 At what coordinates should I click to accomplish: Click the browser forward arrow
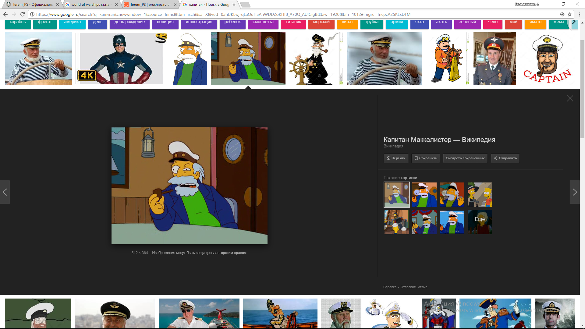(x=14, y=14)
